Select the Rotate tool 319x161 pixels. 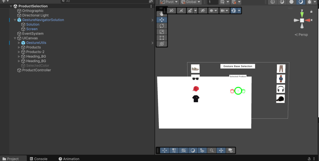tap(162, 26)
